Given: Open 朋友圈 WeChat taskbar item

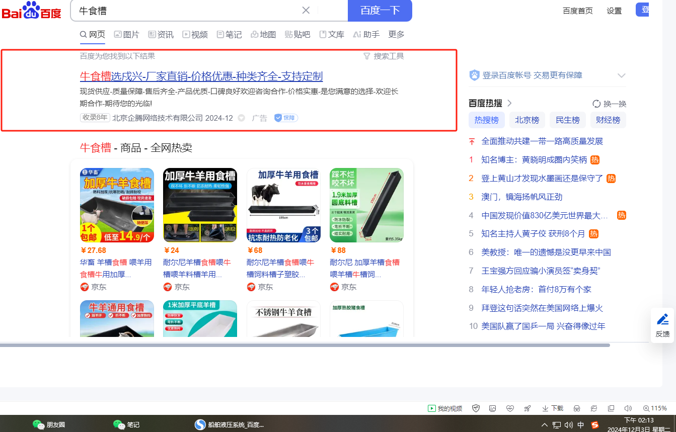Looking at the screenshot, I should click(x=49, y=424).
